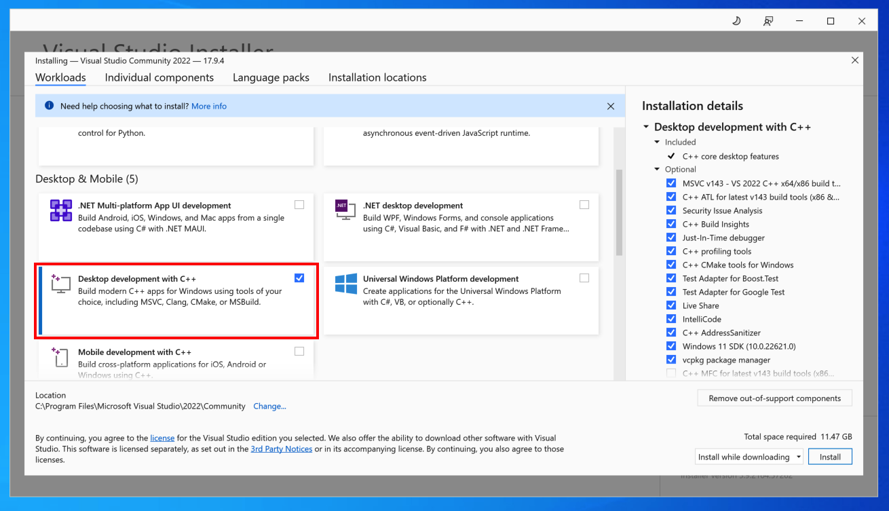Close the Installing Visual Studio Community dialog
The height and width of the screenshot is (511, 889).
(x=855, y=60)
